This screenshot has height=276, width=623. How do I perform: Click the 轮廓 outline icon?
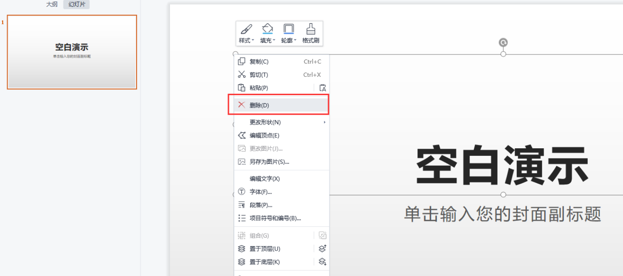(x=289, y=29)
